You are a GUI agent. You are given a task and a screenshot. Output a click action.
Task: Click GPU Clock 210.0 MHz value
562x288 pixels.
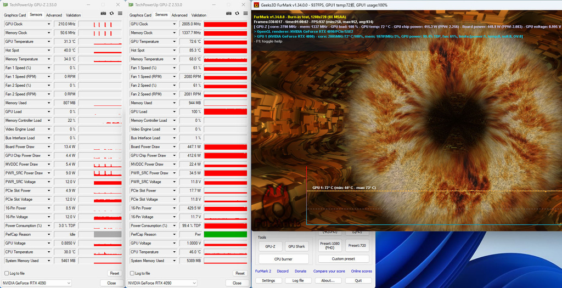click(66, 24)
